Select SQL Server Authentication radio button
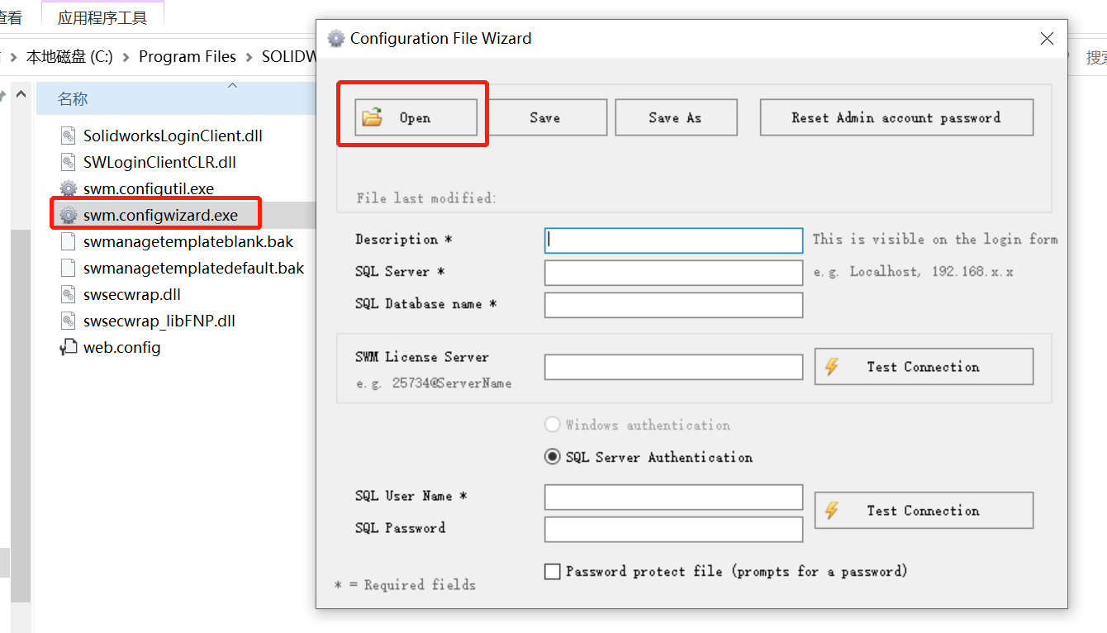The height and width of the screenshot is (633, 1107). (x=553, y=457)
